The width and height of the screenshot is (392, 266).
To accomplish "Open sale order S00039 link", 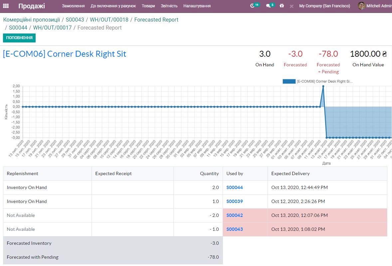I will (x=235, y=201).
